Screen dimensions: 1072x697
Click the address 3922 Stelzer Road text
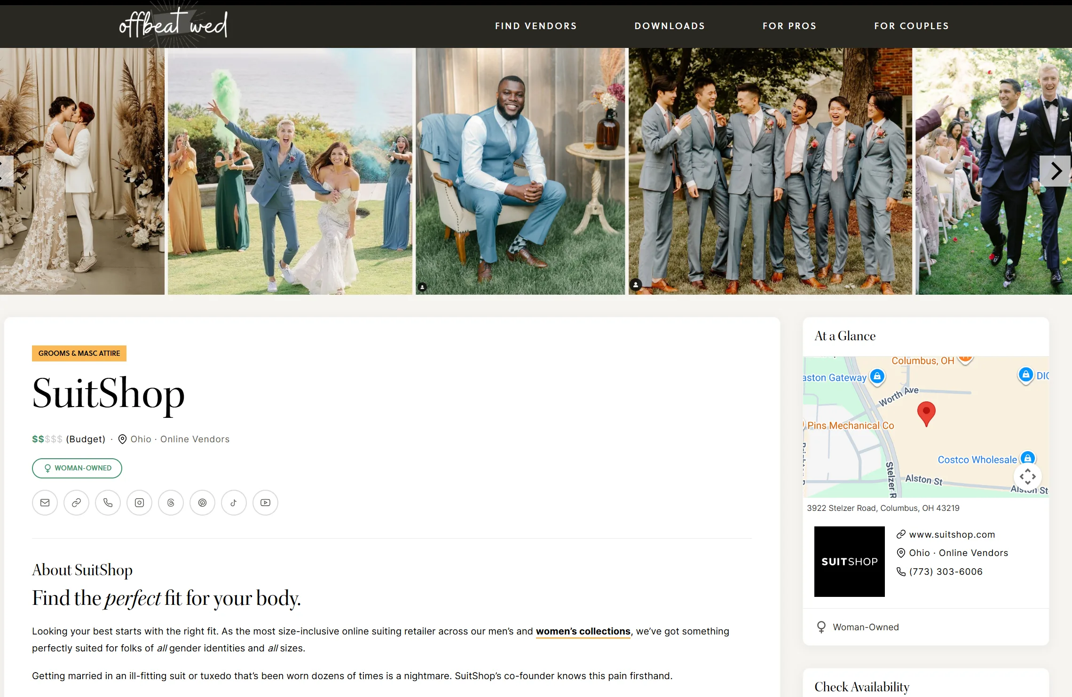(x=883, y=508)
